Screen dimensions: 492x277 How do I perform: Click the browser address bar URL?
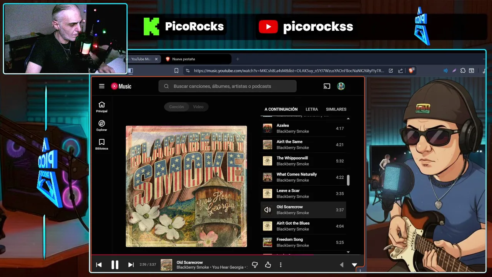(289, 71)
